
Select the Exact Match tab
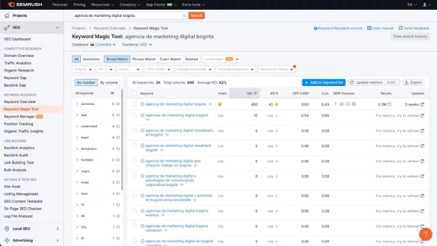[171, 59]
